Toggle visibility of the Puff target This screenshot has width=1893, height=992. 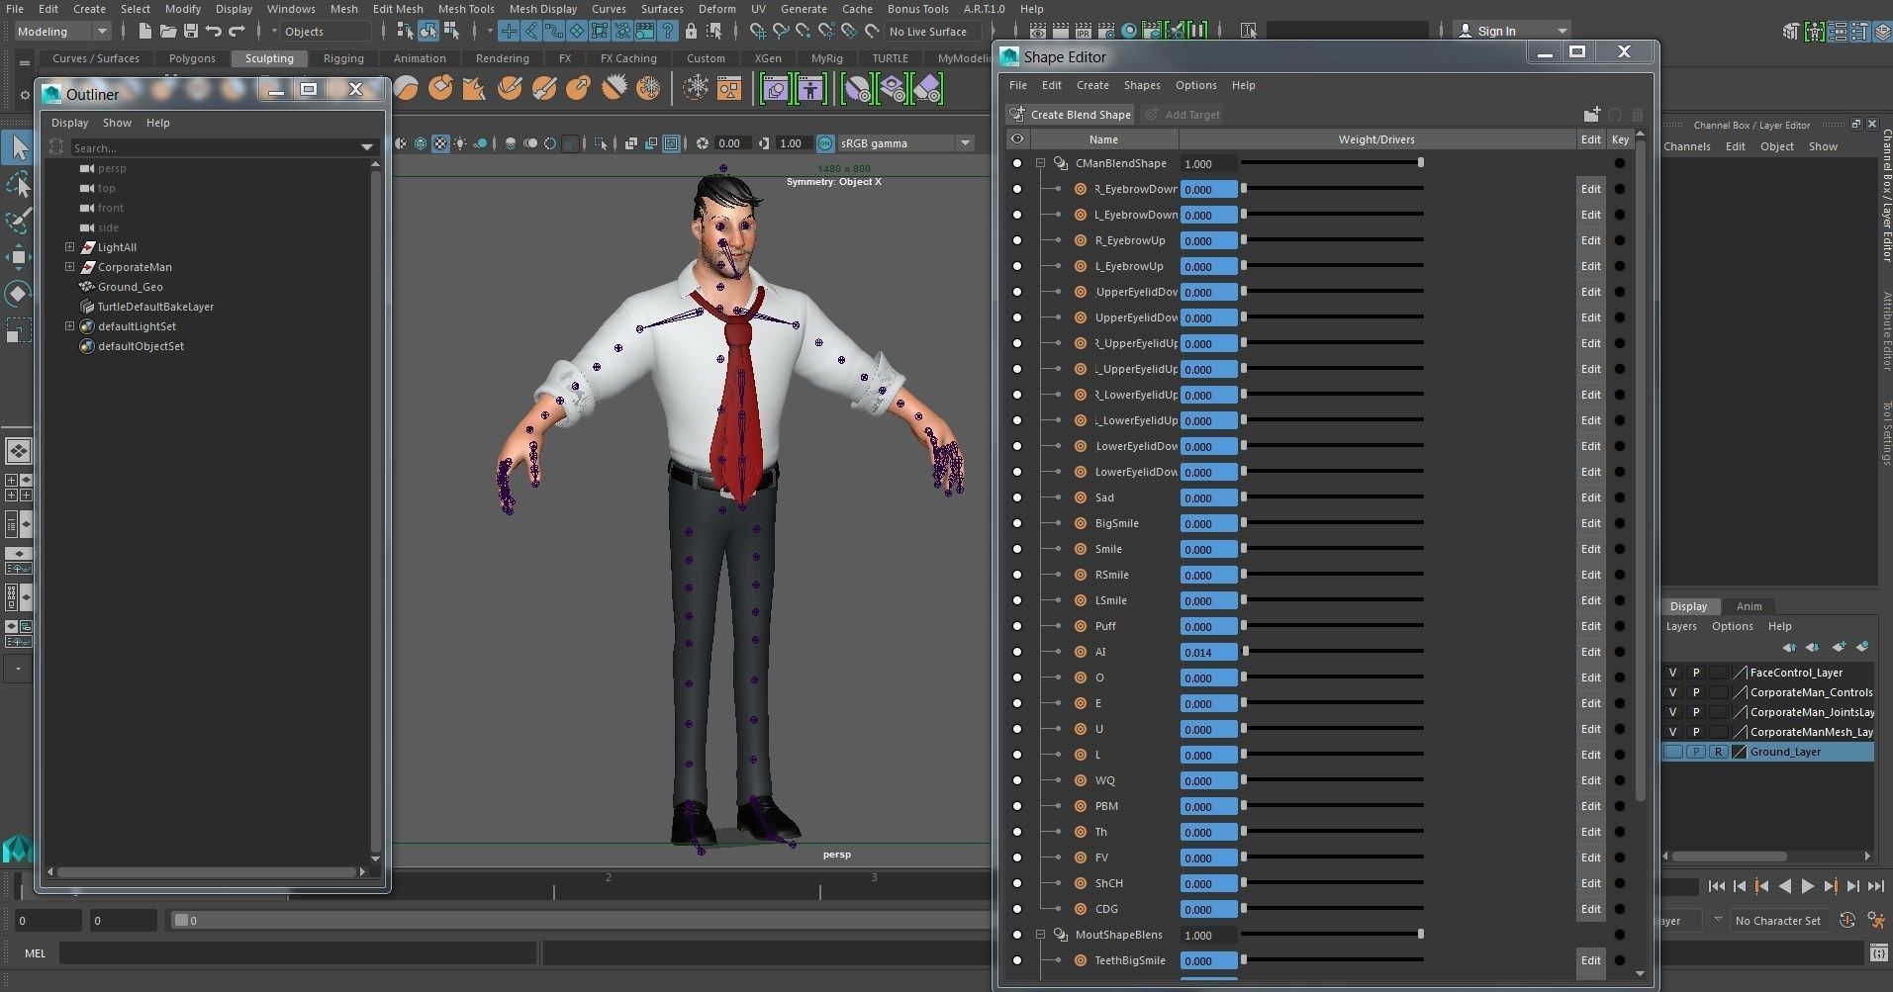[1016, 626]
